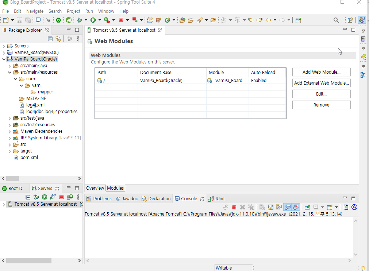Click Pin Console icon in console toolbar
Viewport: 369px width, 271px height.
point(307,207)
